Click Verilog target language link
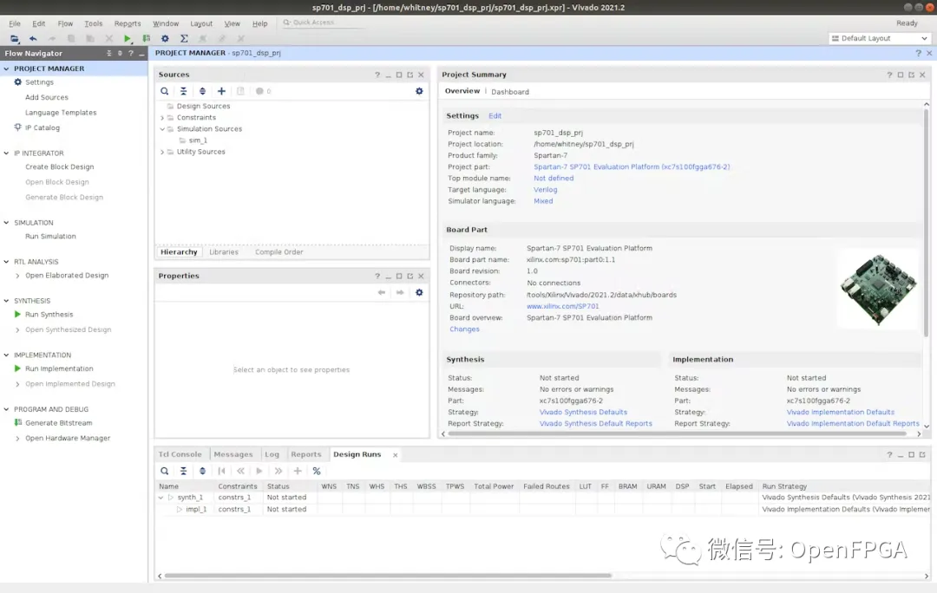 (545, 189)
